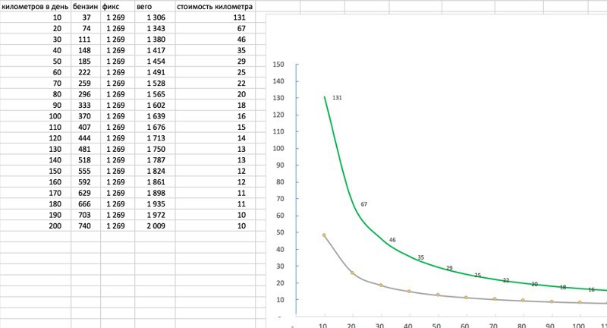Click the 131 data label on chart
This screenshot has width=607, height=328.
pyautogui.click(x=338, y=98)
